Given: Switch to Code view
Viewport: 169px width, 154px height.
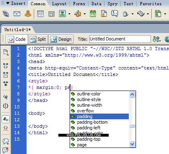Looking at the screenshot, I should tap(17, 39).
